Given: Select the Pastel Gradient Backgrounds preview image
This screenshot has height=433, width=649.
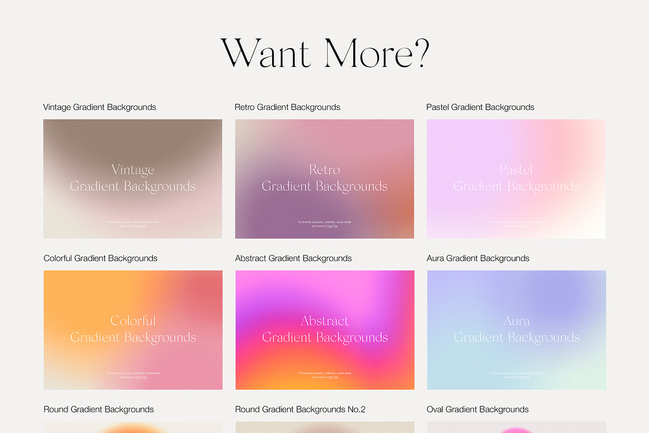Looking at the screenshot, I should [x=516, y=179].
